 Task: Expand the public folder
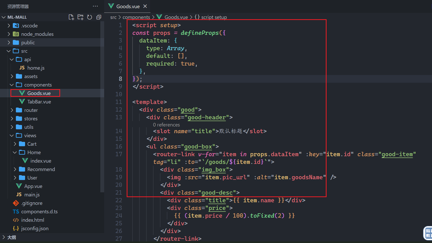[9, 43]
